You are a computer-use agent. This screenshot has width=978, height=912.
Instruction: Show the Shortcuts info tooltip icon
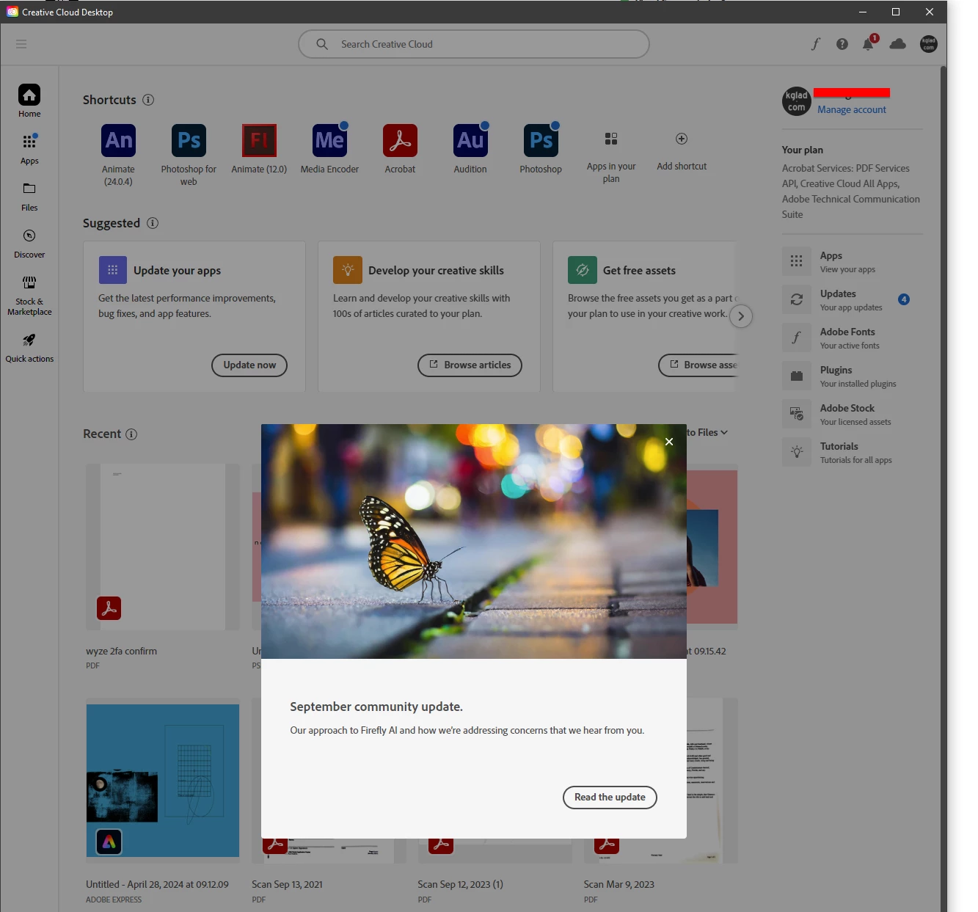point(148,100)
